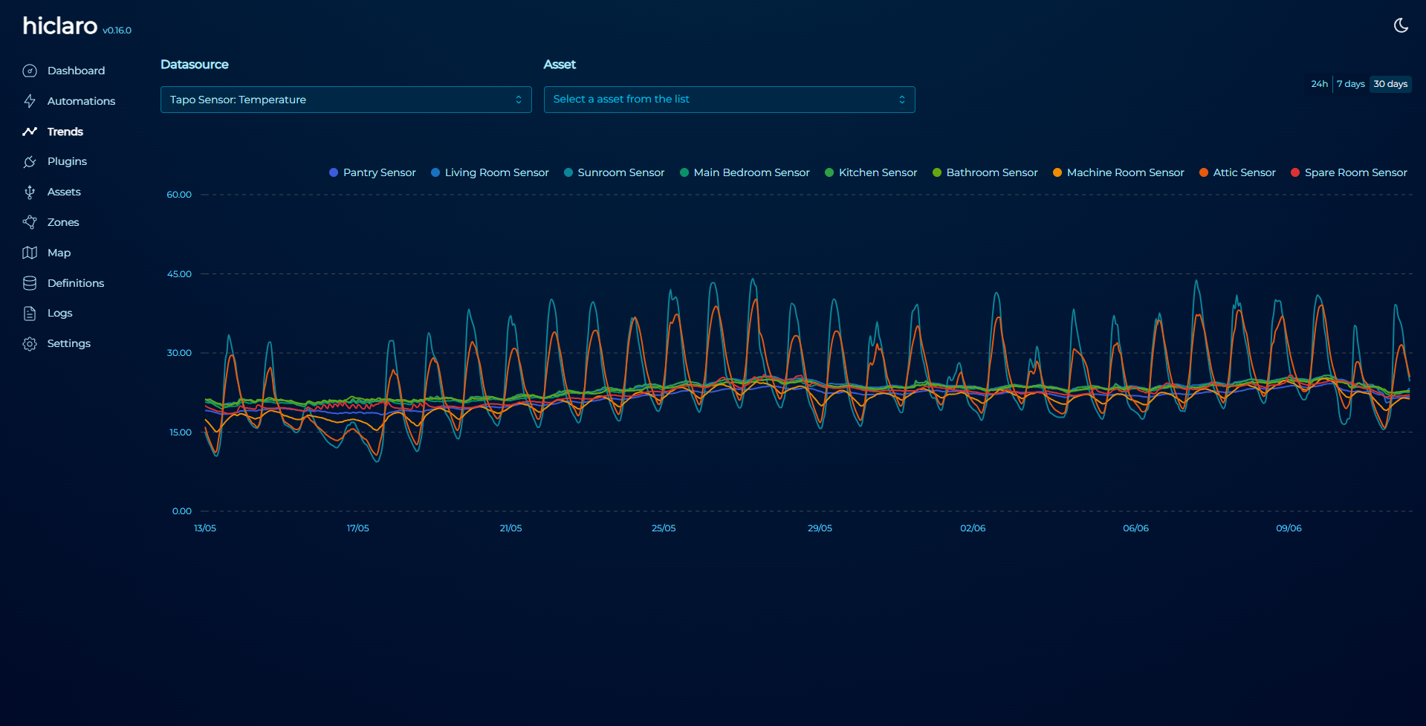
Task: Click the Asset dropdown chevron arrows
Action: pyautogui.click(x=902, y=100)
